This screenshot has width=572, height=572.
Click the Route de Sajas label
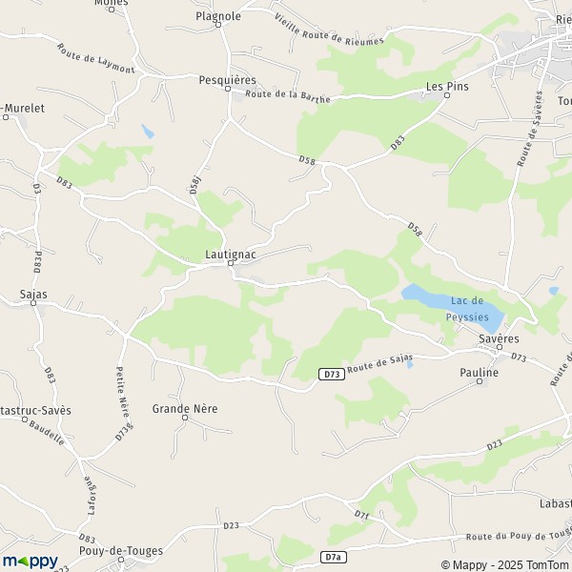coord(379,363)
